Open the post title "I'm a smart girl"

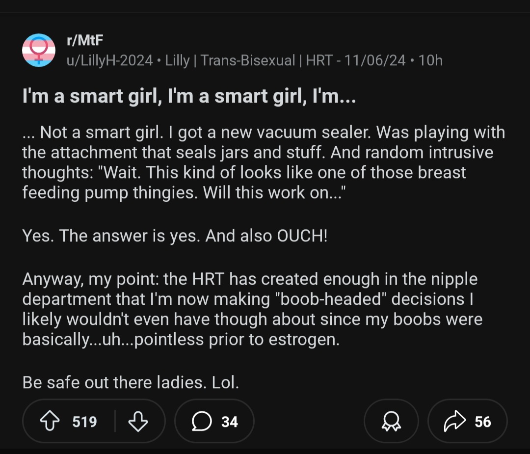click(189, 97)
